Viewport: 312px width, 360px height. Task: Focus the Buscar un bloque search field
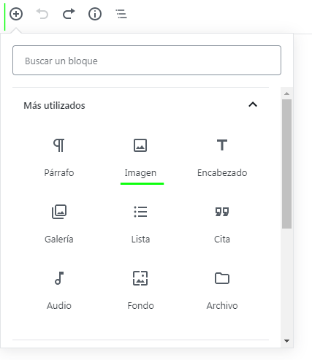click(147, 60)
